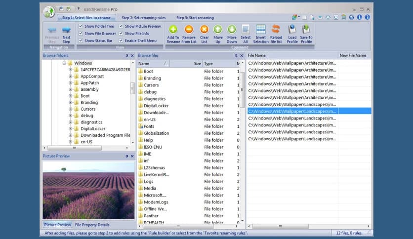Go to Next Step
The height and width of the screenshot is (239, 413).
pos(66,35)
